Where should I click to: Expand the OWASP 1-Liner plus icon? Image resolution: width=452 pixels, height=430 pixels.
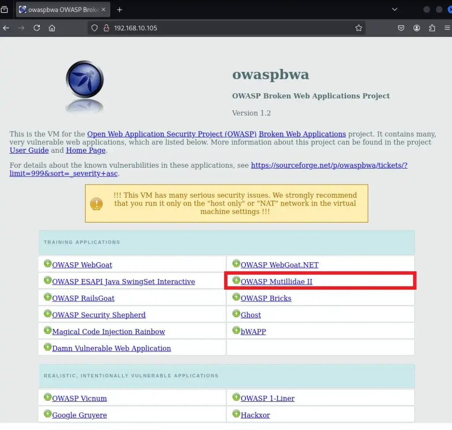coord(236,397)
